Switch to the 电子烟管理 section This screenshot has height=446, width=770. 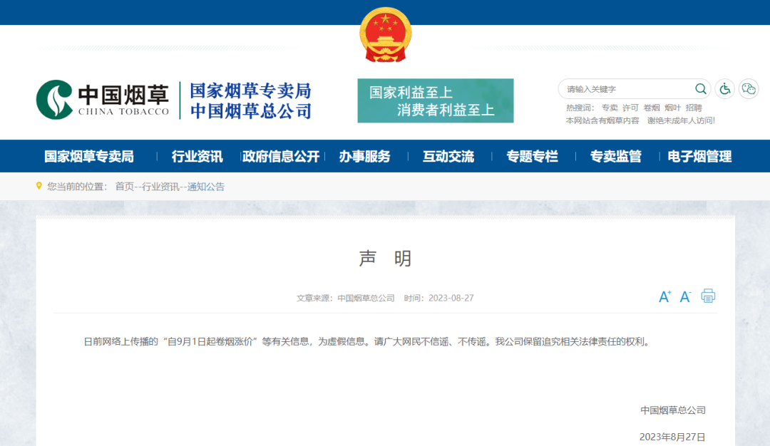pyautogui.click(x=699, y=156)
